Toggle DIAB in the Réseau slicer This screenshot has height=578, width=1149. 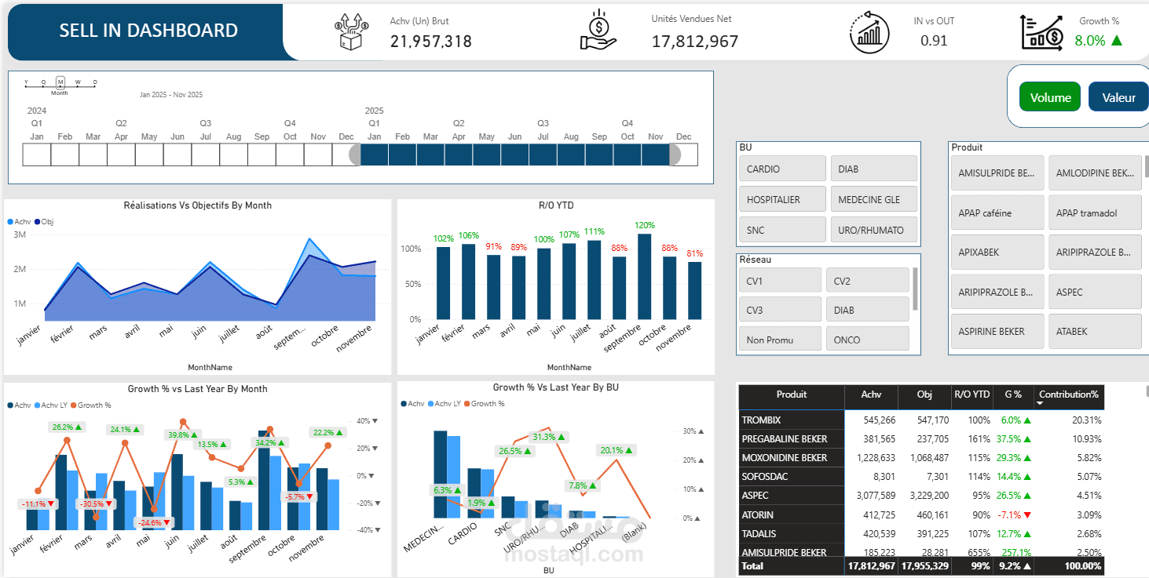coord(867,310)
